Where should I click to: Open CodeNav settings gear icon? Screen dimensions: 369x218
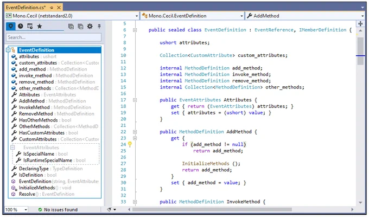click(90, 27)
